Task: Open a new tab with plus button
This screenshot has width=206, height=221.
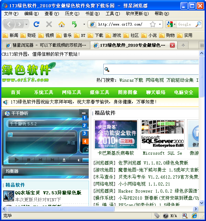Action: (183, 45)
